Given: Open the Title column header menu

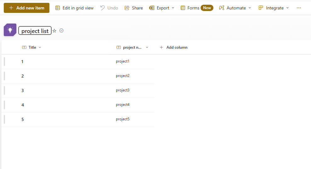Looking at the screenshot, I should [31, 47].
